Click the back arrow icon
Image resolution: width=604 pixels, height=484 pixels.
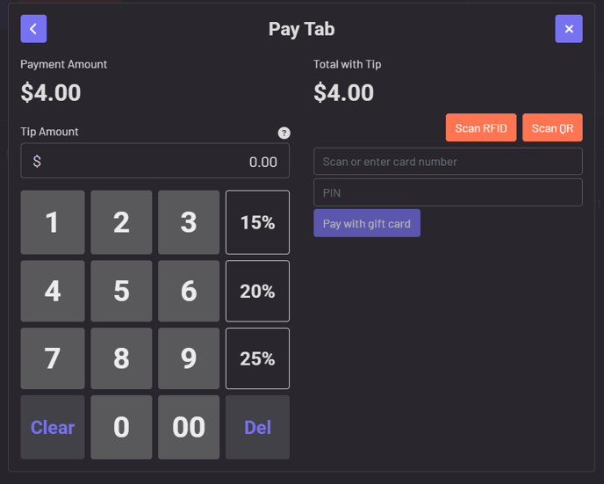click(x=33, y=29)
